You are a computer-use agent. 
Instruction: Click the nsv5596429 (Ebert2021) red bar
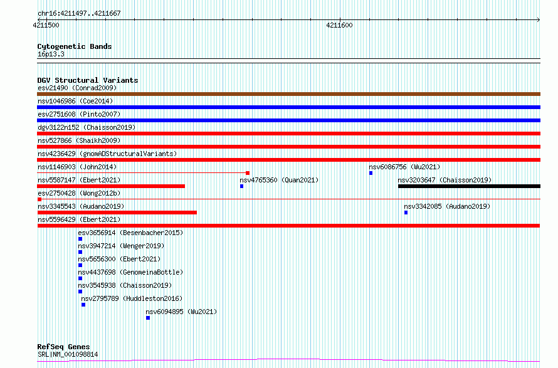288,226
